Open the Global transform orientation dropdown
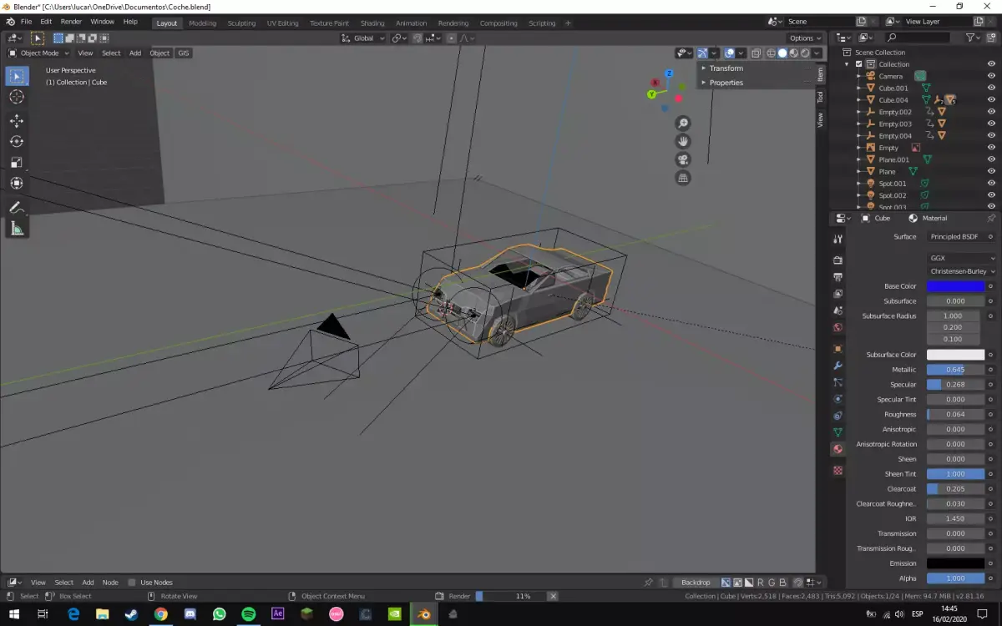Image resolution: width=1002 pixels, height=626 pixels. pyautogui.click(x=363, y=38)
